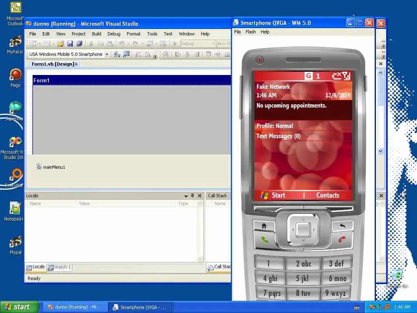The width and height of the screenshot is (417, 313).
Task: Click the green Call key on the emulator
Action: pos(265,240)
